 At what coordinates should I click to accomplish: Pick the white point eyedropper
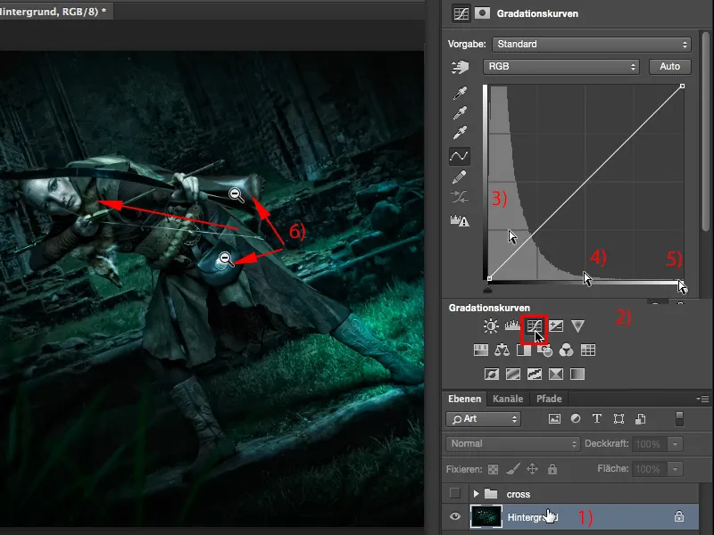460,132
